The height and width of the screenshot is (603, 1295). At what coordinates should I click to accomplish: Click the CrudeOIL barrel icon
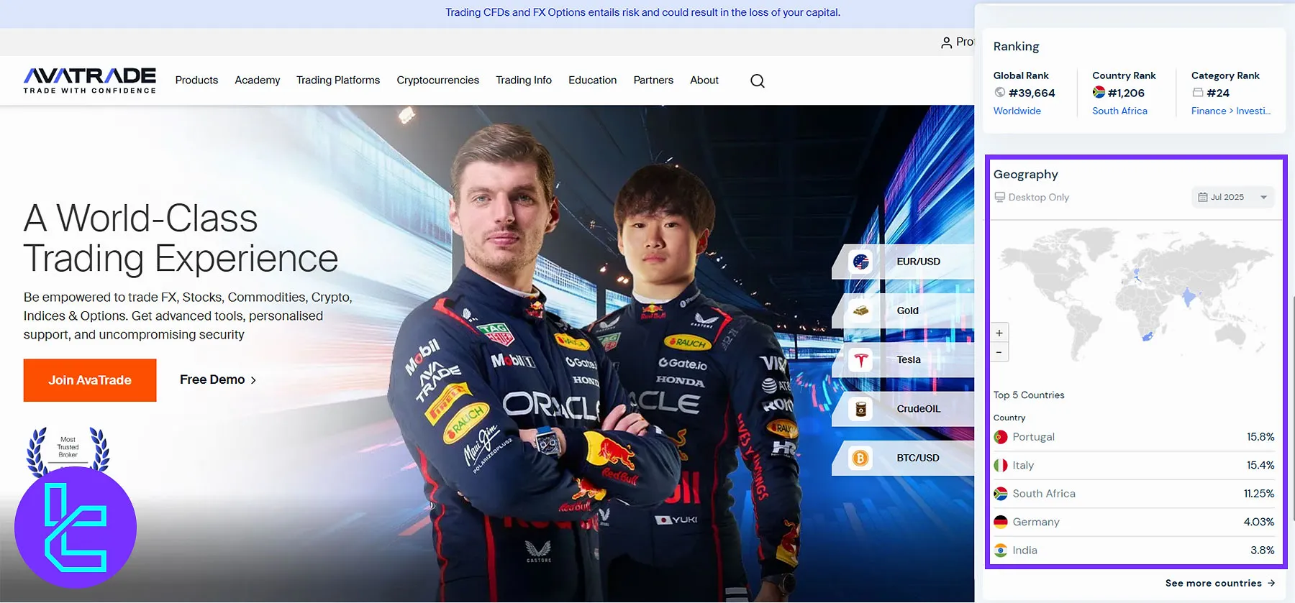point(860,409)
